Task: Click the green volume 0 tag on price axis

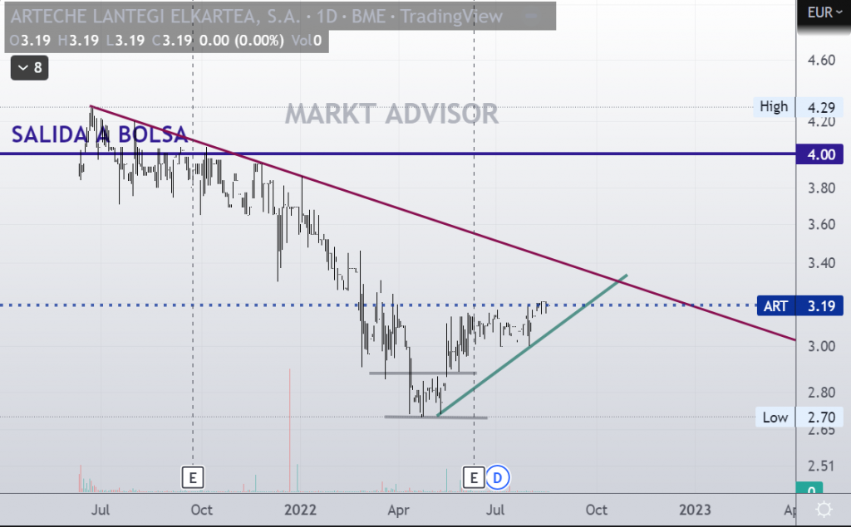Action: pos(809,490)
